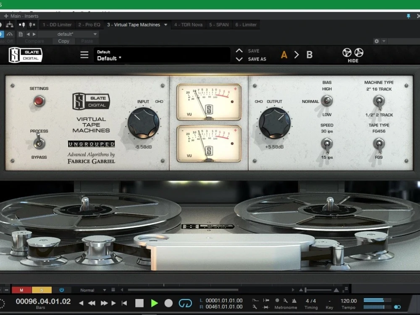The width and height of the screenshot is (420, 315).
Task: Toggle the blue monitor power button
Action: click(62, 290)
